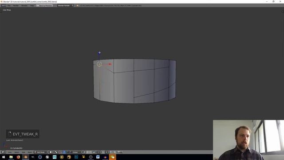Enable the scale manipulator icon
This screenshot has width=284, height=160.
coord(70,152)
